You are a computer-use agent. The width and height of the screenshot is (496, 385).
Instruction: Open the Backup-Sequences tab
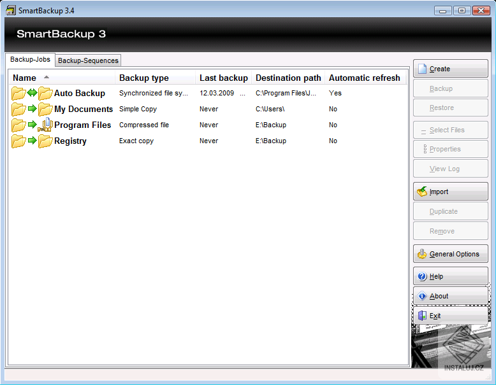pyautogui.click(x=88, y=60)
